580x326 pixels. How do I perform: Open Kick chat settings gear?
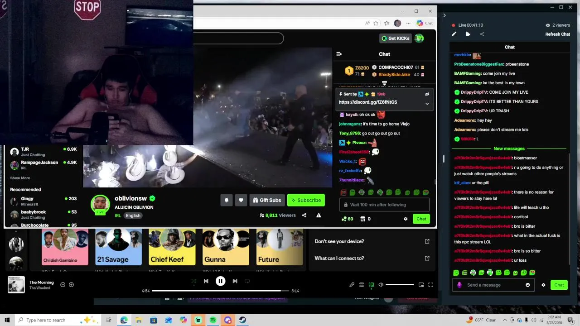(x=406, y=219)
